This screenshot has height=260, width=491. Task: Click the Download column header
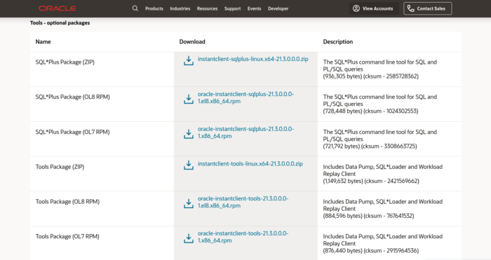(192, 41)
